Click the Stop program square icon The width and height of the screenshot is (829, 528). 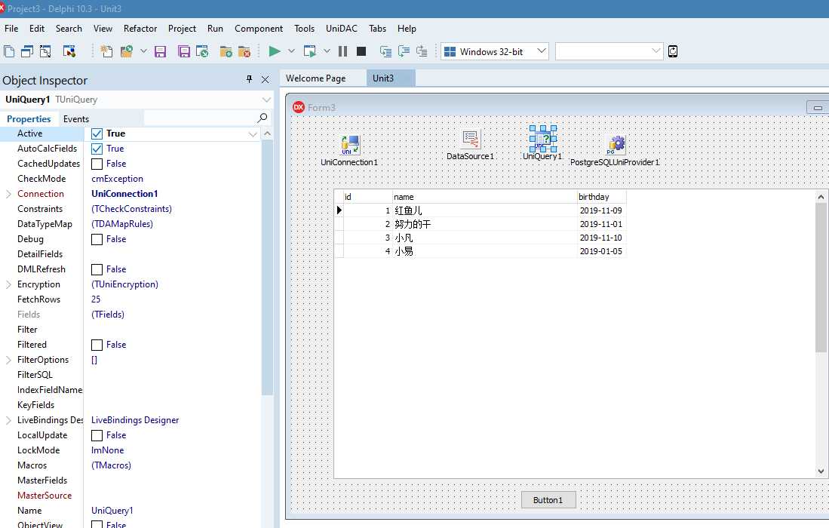pyautogui.click(x=361, y=51)
